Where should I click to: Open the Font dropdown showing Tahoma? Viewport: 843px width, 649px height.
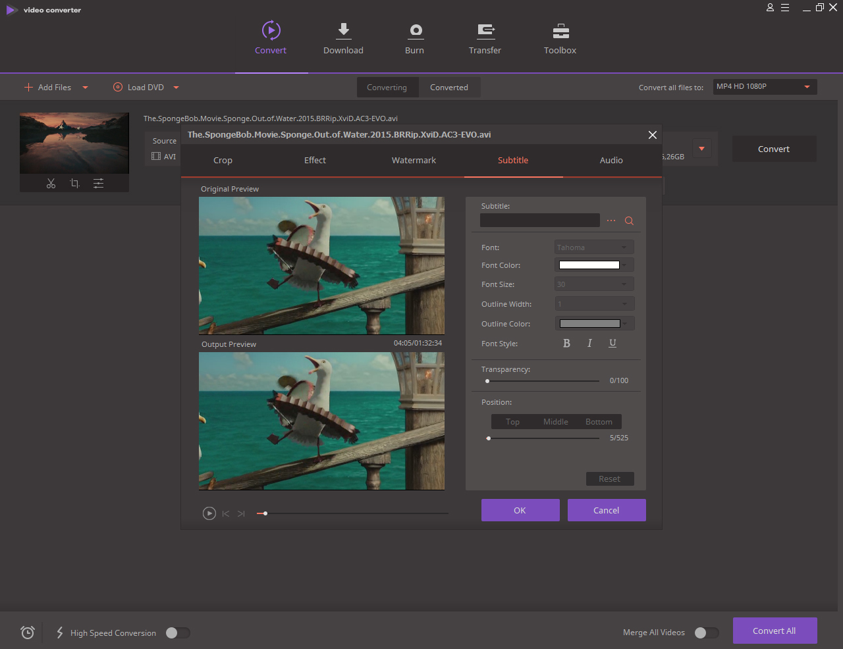point(594,247)
